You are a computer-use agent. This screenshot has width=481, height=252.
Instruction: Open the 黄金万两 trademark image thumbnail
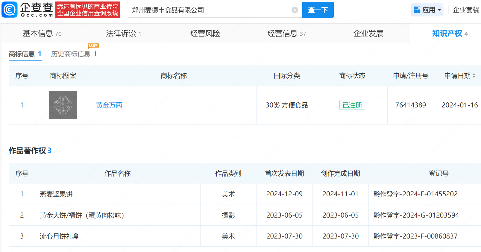coord(63,105)
